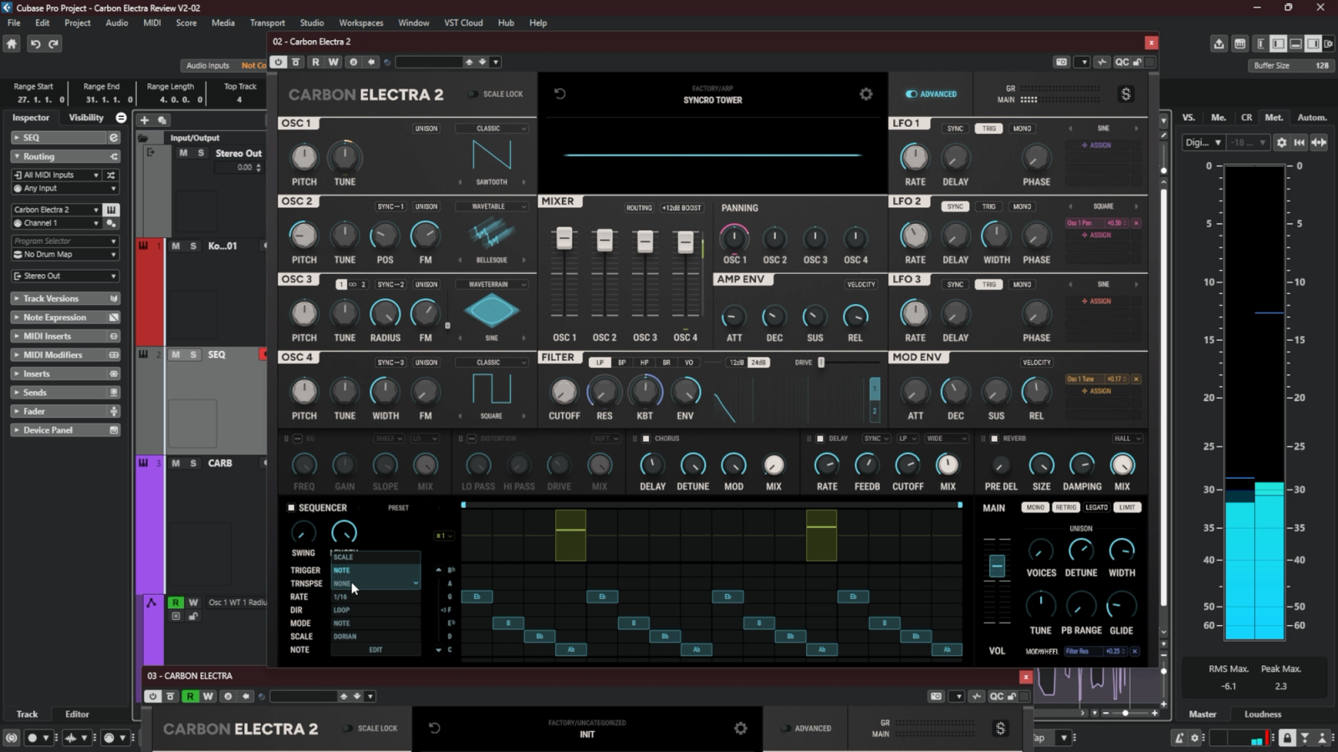Viewport: 1338px width, 752px height.
Task: Toggle the DELAY effect checkbox
Action: (820, 439)
